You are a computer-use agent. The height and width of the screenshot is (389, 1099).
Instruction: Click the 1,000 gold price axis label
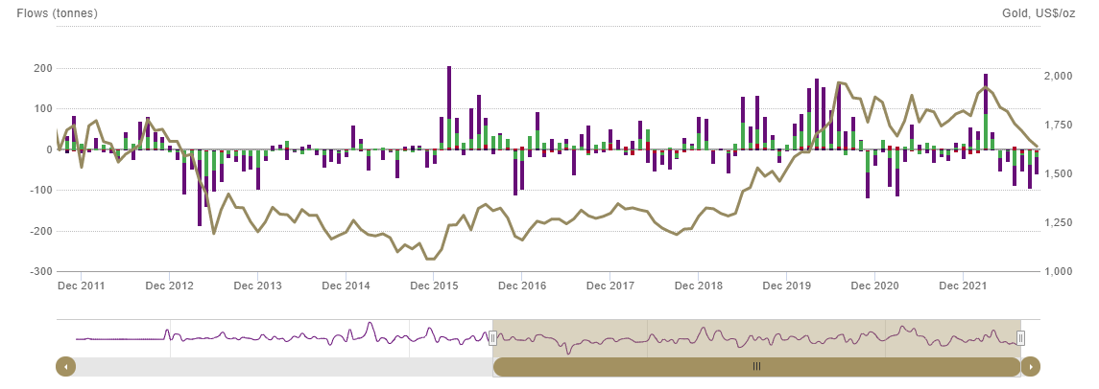pyautogui.click(x=1059, y=272)
